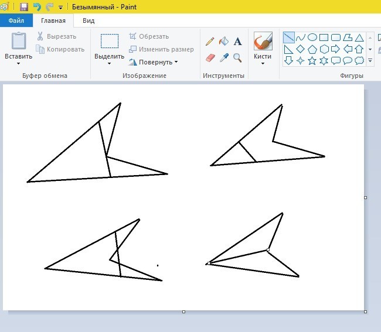Pick the five-point star shape
This screenshot has height=332, width=381.
(x=312, y=60)
